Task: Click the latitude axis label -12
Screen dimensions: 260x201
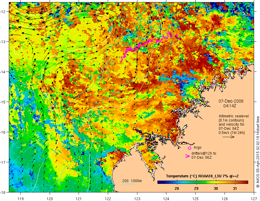Action: coord(3,12)
